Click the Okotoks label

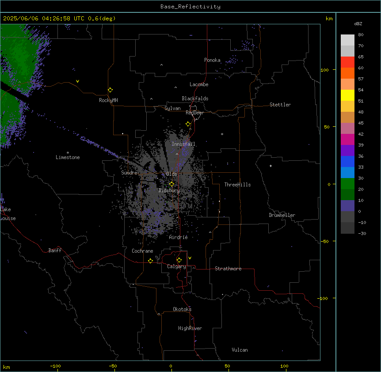point(182,309)
